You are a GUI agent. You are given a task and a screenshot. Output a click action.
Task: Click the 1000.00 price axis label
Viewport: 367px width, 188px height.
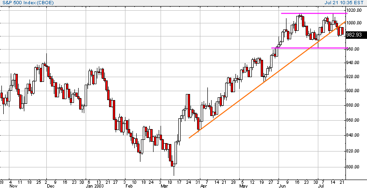click(354, 23)
